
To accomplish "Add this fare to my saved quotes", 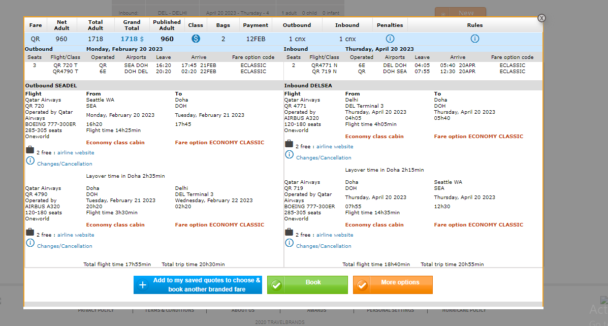I will (198, 285).
